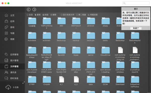151x93 pixels.
Task: Click the sidebar expand arrows icon
Action: click(23, 82)
